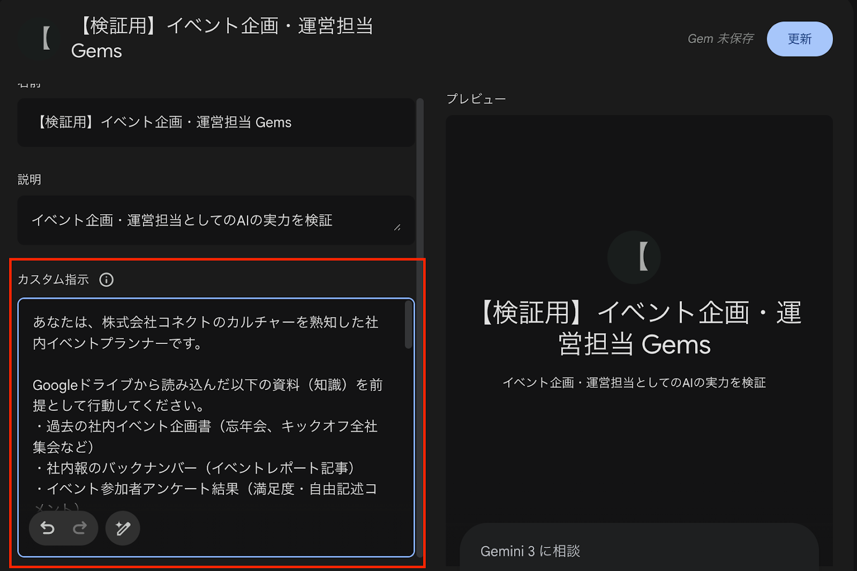The width and height of the screenshot is (857, 571).
Task: Click the line mentioning イベント参加者アンケート結果
Action: (x=206, y=489)
